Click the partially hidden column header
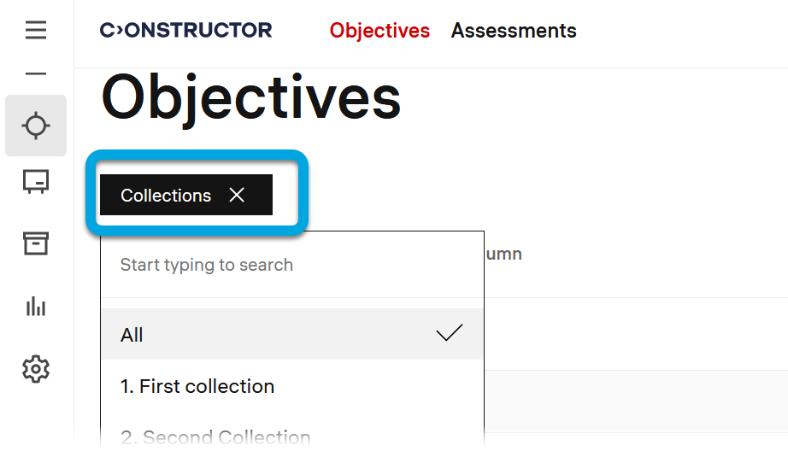 click(503, 255)
